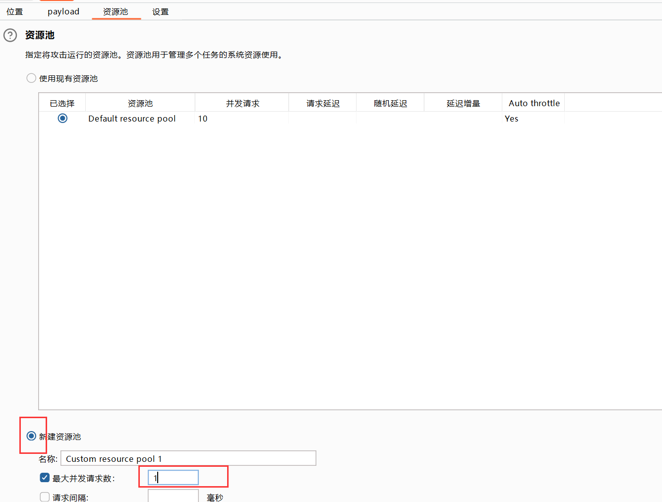This screenshot has height=502, width=662.
Task: Sort by the 资源池 column header
Action: [x=140, y=103]
